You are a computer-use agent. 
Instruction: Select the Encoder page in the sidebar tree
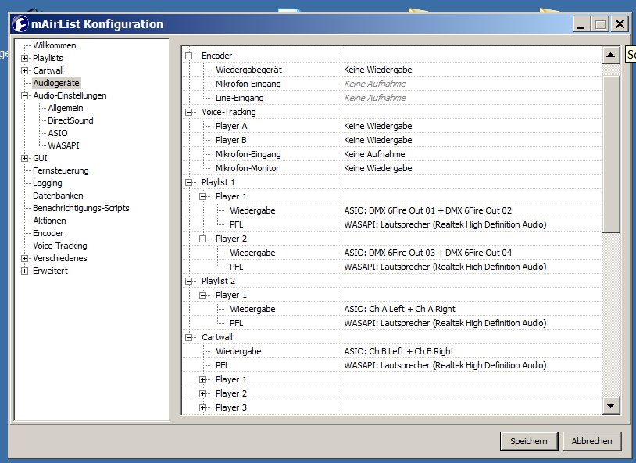(x=48, y=233)
